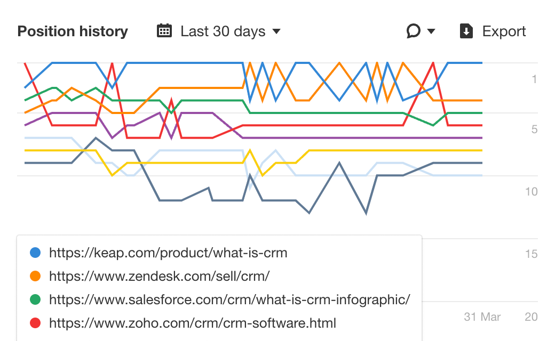555x341 pixels.
Task: Select the zoho.com crm-software.html legend URL
Action: coord(193,323)
